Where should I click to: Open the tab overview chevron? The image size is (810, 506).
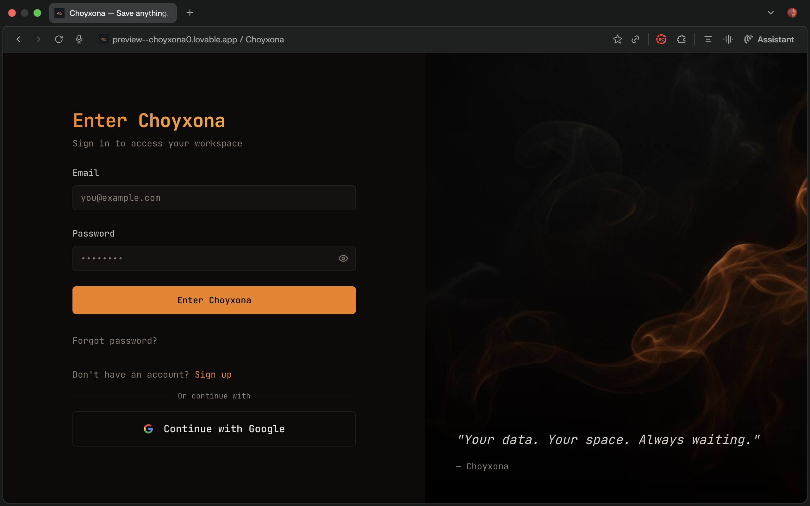coord(770,13)
